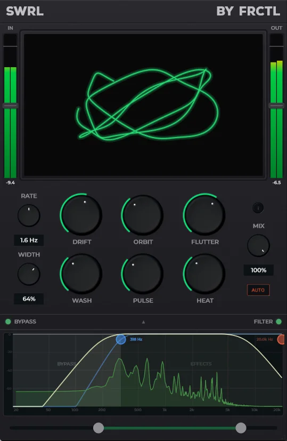
Task: Click the WIDTH knob
Action: coord(29,274)
